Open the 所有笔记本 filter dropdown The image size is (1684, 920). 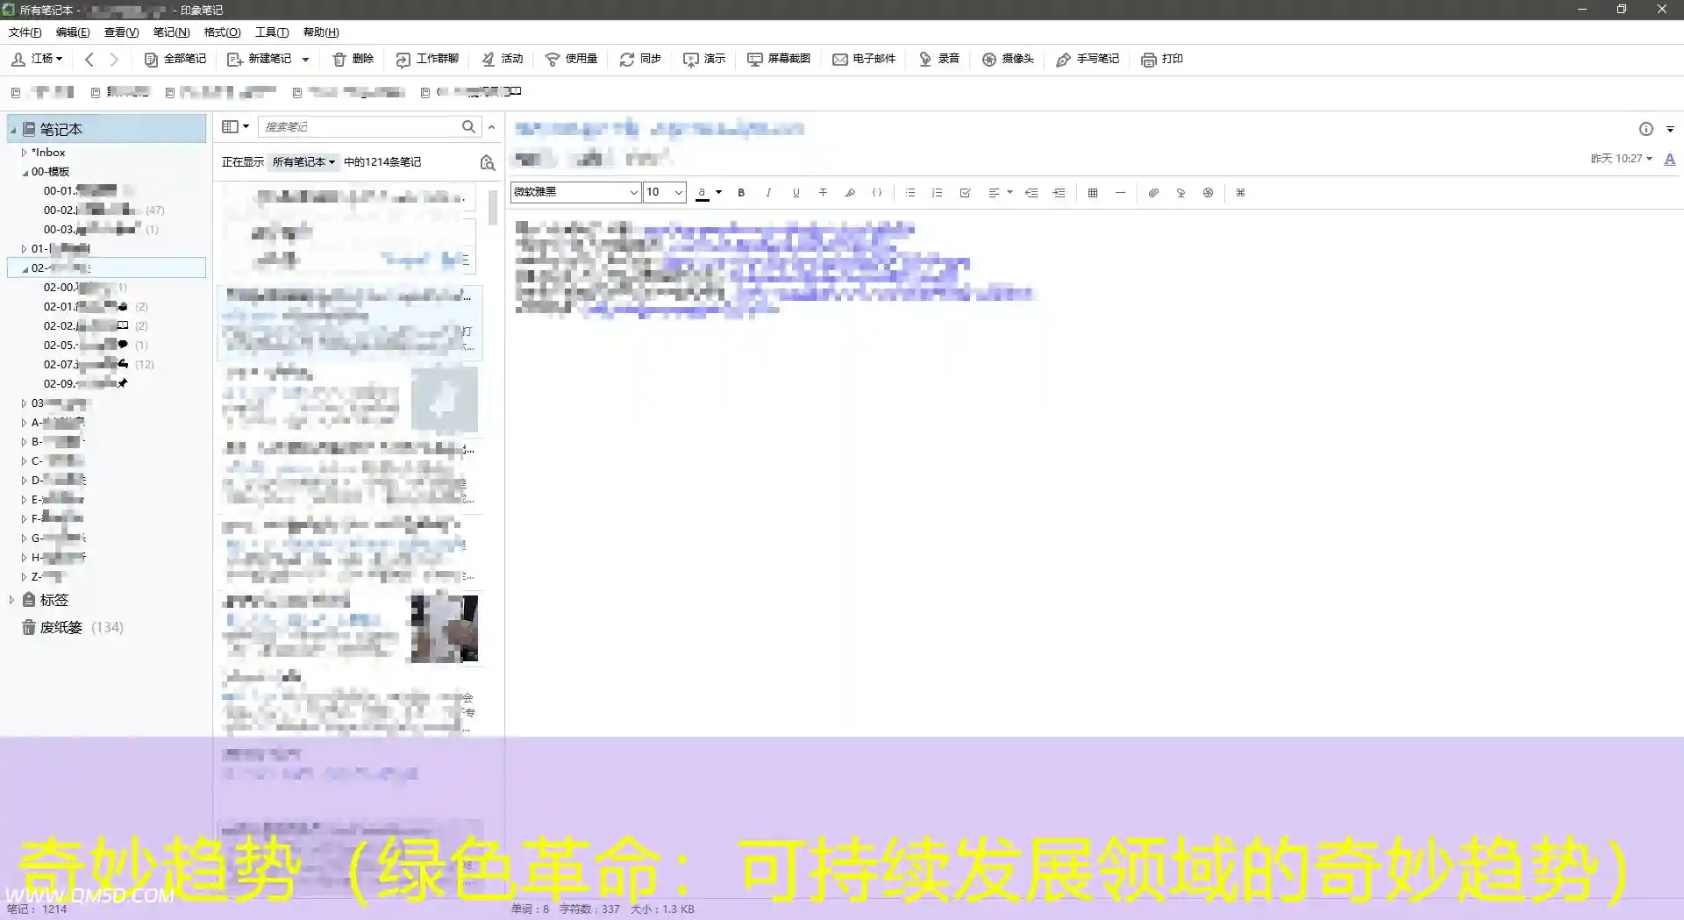pyautogui.click(x=303, y=162)
